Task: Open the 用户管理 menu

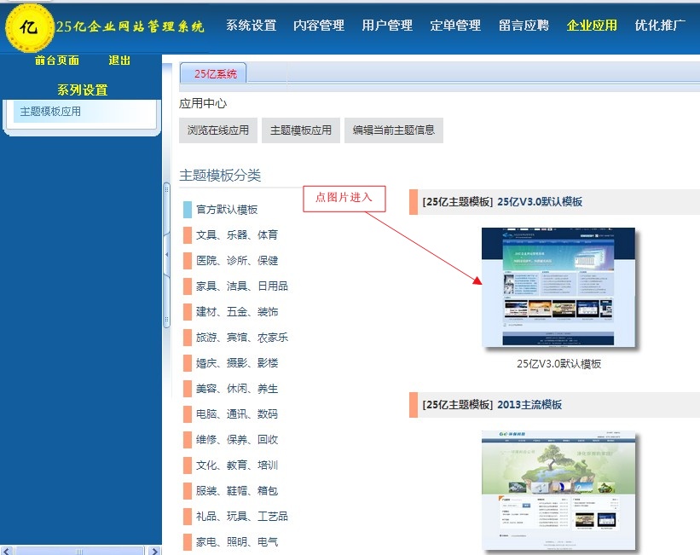Action: 387,26
